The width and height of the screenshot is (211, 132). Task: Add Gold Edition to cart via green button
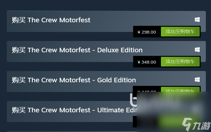click(x=180, y=89)
